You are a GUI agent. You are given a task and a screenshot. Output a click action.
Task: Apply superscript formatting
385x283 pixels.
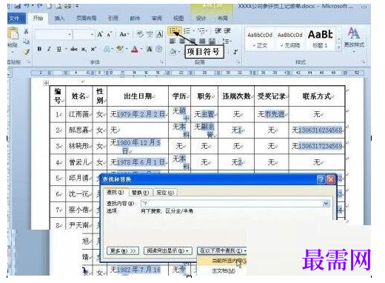pyautogui.click(x=93, y=49)
